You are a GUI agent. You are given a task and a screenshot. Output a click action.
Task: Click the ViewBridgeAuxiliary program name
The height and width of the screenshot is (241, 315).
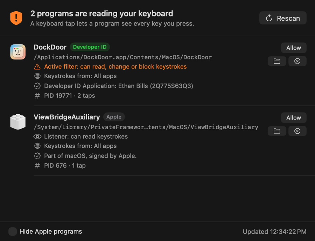point(67,117)
